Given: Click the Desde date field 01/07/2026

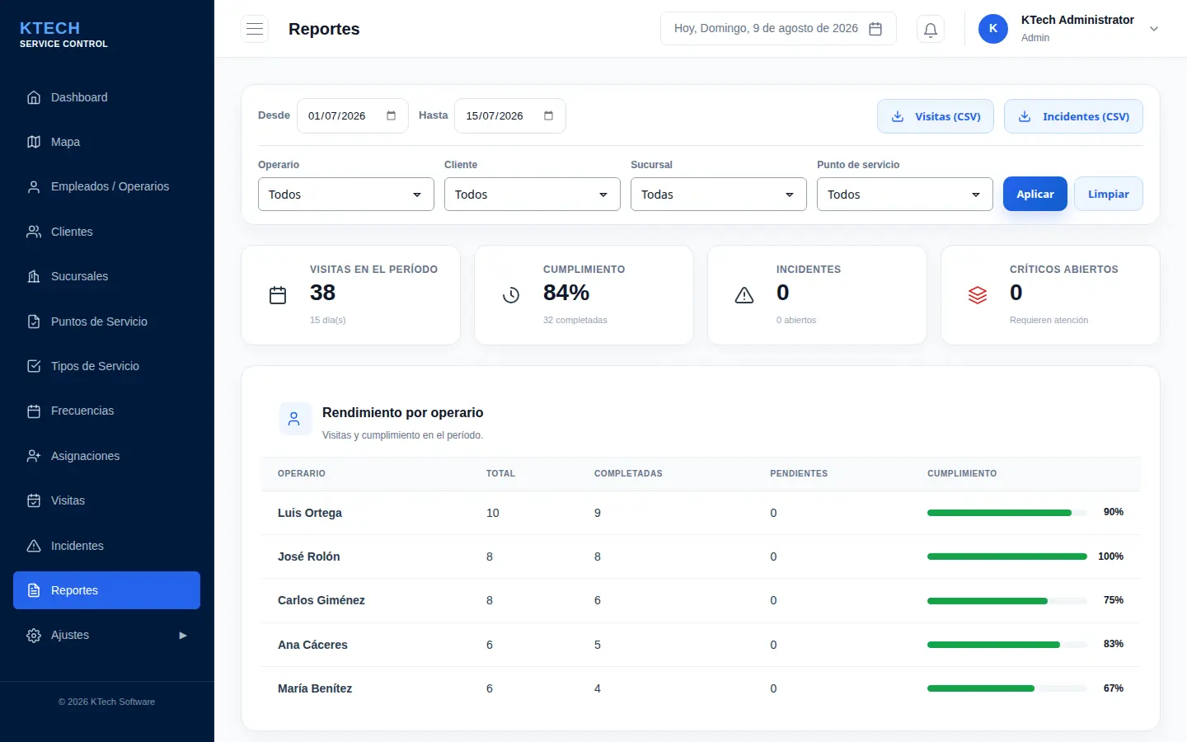Looking at the screenshot, I should 353,116.
